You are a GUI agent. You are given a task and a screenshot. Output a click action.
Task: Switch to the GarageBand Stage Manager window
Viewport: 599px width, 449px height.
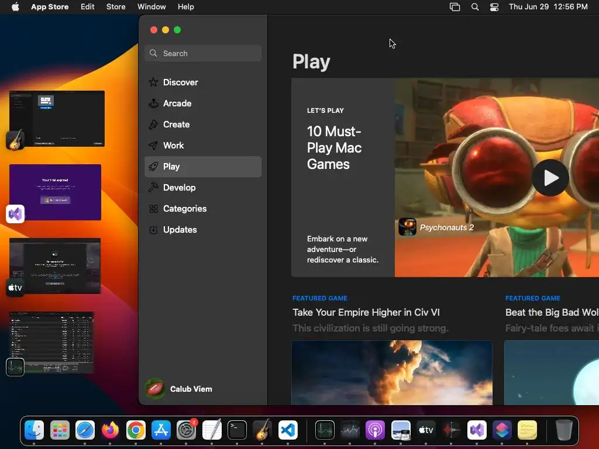click(x=57, y=118)
